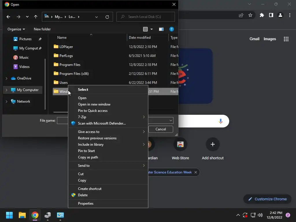Expand the 7-Zip submenu
This screenshot has height=222, width=296.
coord(108,117)
